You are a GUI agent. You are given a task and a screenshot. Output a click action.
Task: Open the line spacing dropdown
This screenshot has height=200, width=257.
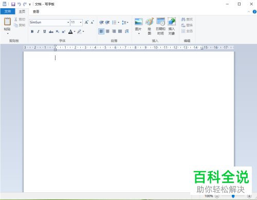tap(125, 23)
